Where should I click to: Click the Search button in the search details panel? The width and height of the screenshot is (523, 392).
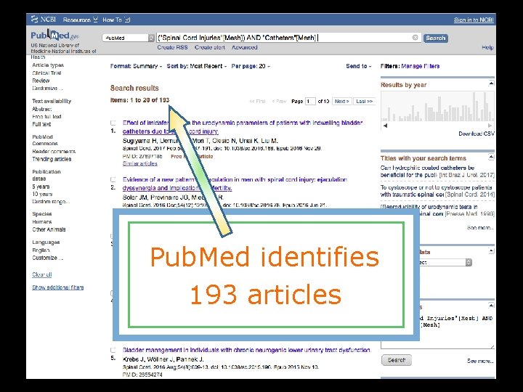[397, 360]
